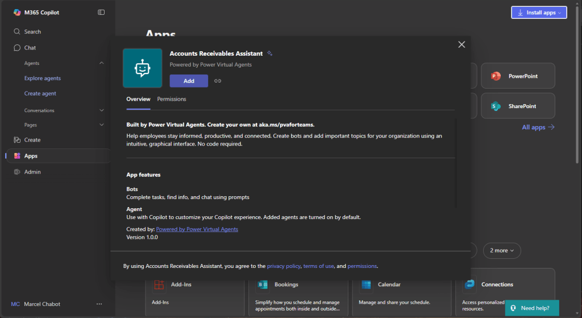
Task: Toggle the sidebar collapse icon
Action: (x=101, y=12)
